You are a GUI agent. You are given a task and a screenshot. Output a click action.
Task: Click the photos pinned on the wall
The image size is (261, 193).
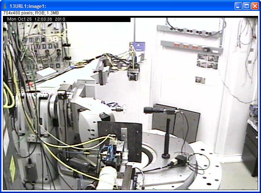coord(207,61)
